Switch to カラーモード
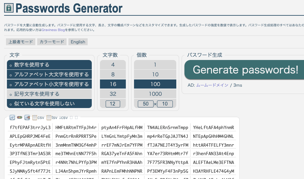 click(x=52, y=42)
